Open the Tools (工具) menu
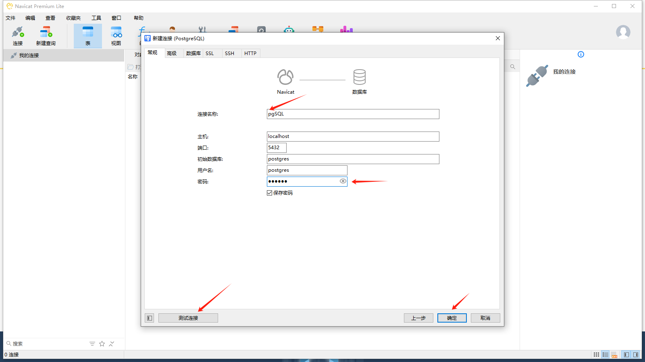This screenshot has height=362, width=645. tap(96, 18)
